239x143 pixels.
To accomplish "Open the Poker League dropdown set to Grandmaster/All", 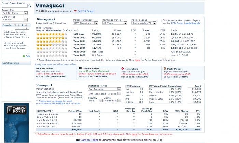I will [144, 23].
